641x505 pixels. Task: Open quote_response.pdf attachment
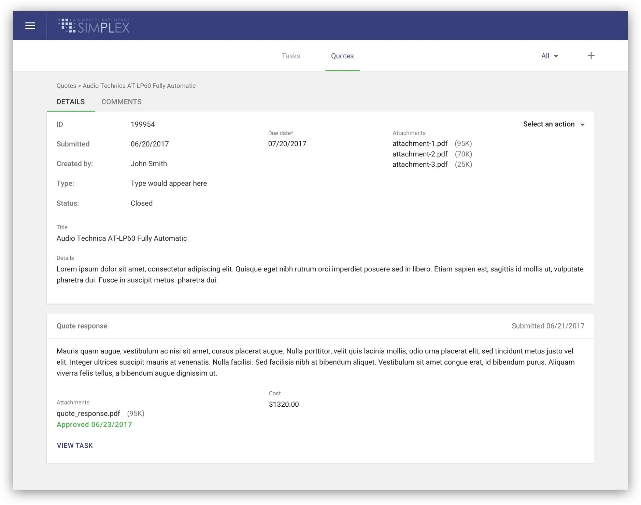88,413
